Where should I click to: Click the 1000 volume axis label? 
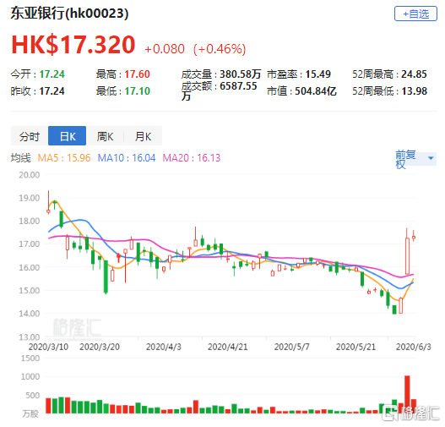tap(30, 377)
